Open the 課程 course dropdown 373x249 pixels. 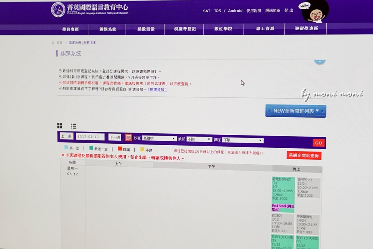coord(243,140)
